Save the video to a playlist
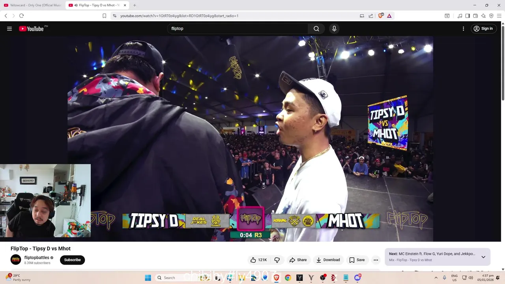The height and width of the screenshot is (284, 505). (357, 260)
